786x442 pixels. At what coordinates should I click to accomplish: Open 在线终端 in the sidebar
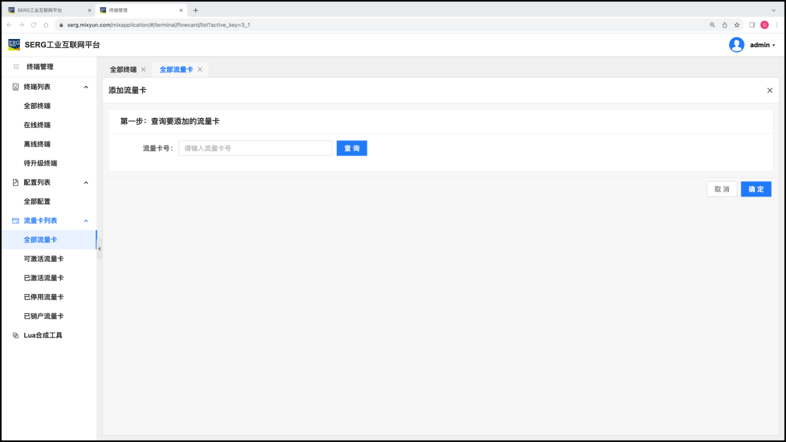point(37,125)
